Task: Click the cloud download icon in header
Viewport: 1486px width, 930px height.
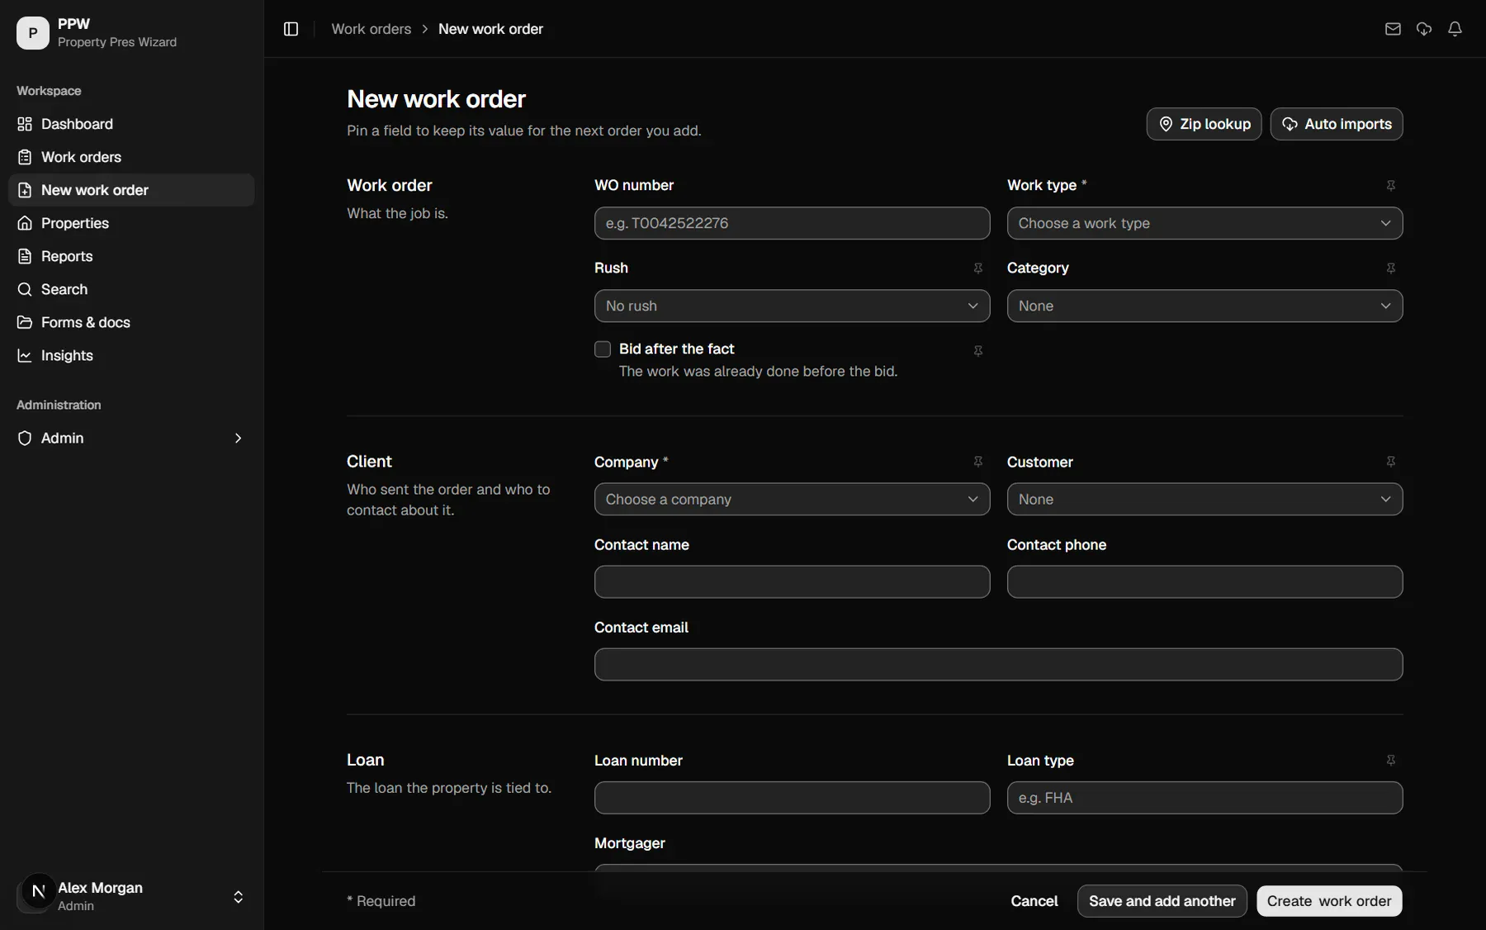Action: click(1424, 29)
